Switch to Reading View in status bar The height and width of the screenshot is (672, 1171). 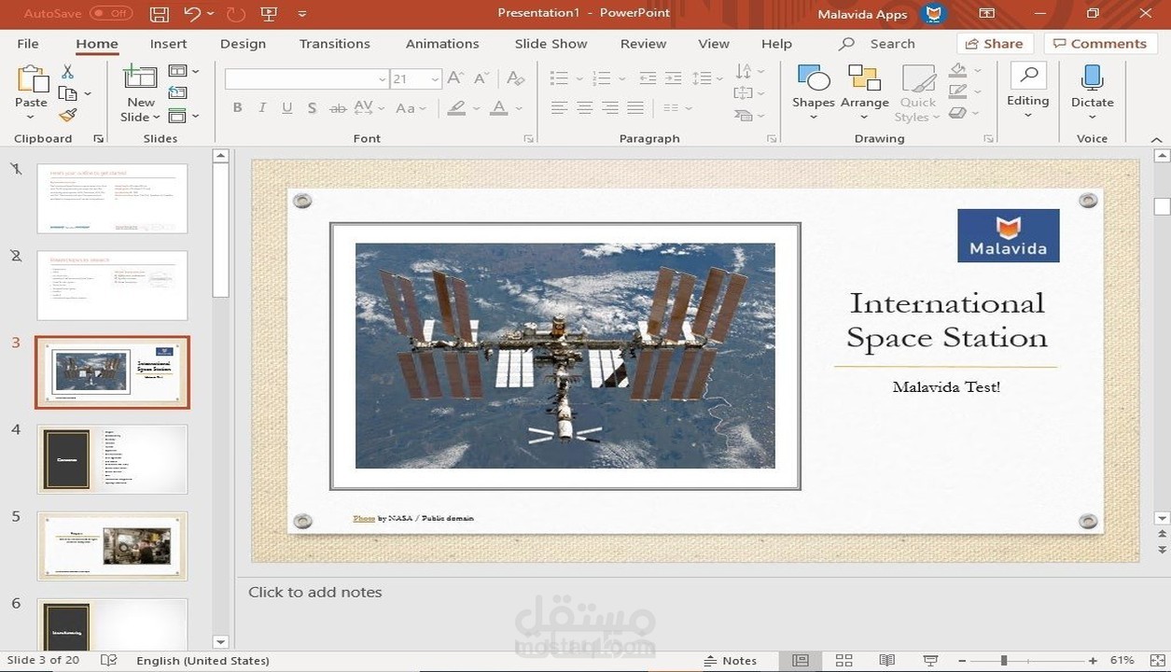(x=886, y=660)
